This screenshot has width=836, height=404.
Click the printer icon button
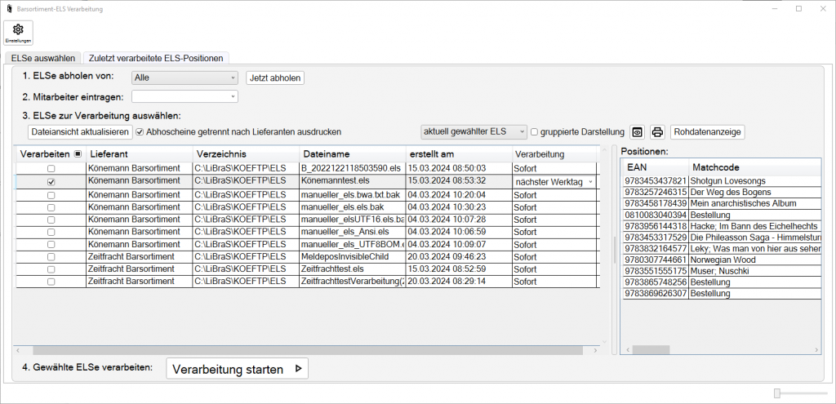[x=657, y=132]
